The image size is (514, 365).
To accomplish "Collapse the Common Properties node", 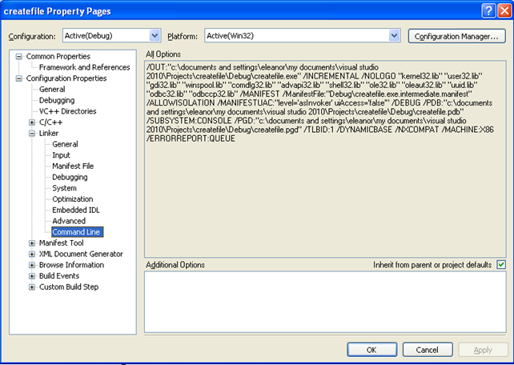I will coord(19,57).
